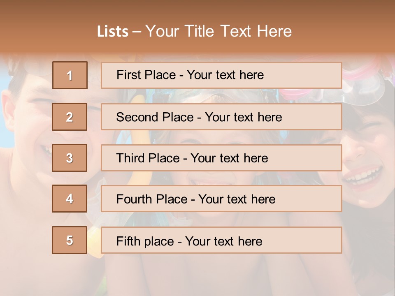The image size is (395, 296).
Task: Click the number 1 box
Action: [x=70, y=75]
